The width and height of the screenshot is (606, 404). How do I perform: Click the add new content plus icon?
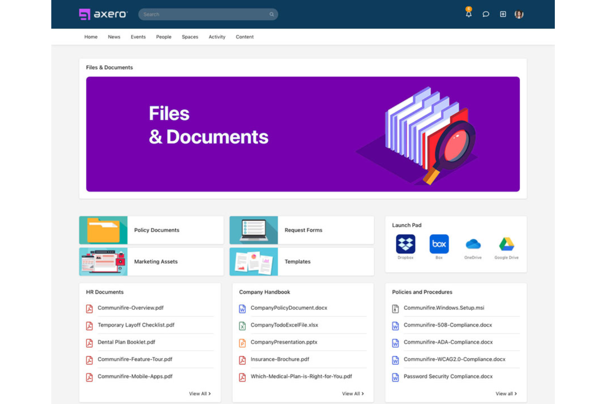[x=503, y=14]
